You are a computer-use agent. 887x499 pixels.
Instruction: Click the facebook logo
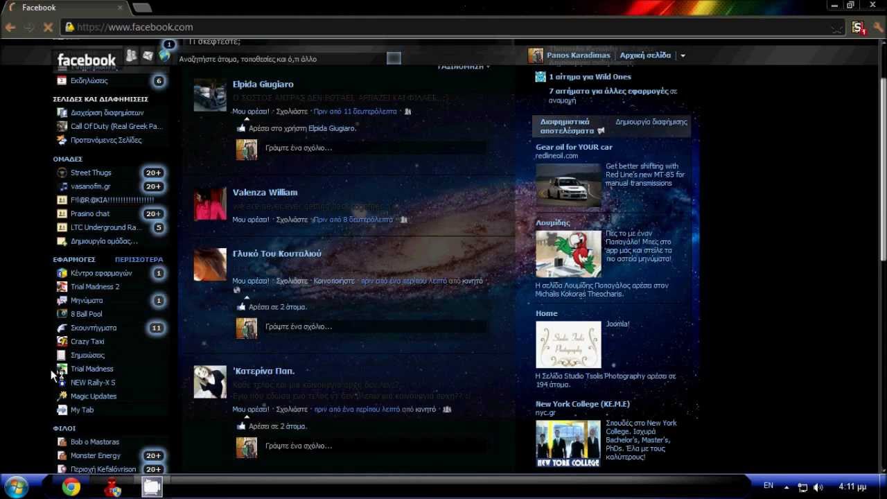[x=87, y=60]
